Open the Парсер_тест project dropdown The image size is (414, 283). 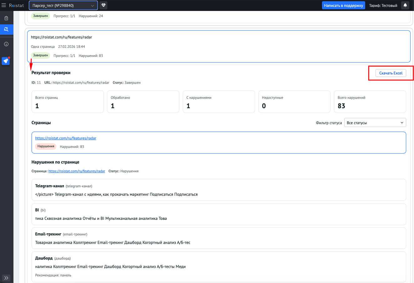pyautogui.click(x=63, y=5)
